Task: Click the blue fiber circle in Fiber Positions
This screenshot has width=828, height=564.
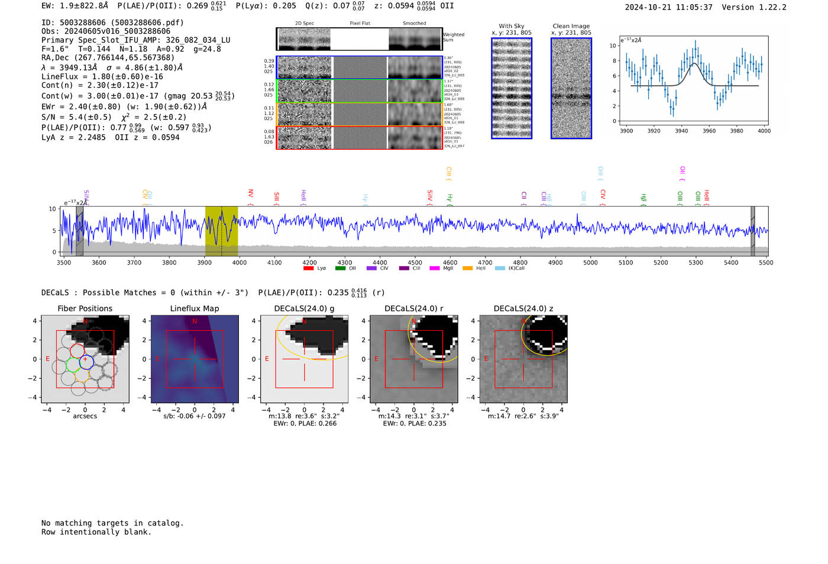Action: pyautogui.click(x=86, y=362)
